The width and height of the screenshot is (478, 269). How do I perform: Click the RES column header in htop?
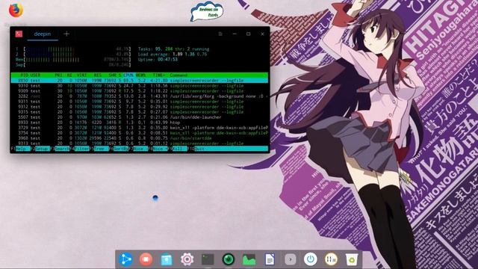(98, 75)
